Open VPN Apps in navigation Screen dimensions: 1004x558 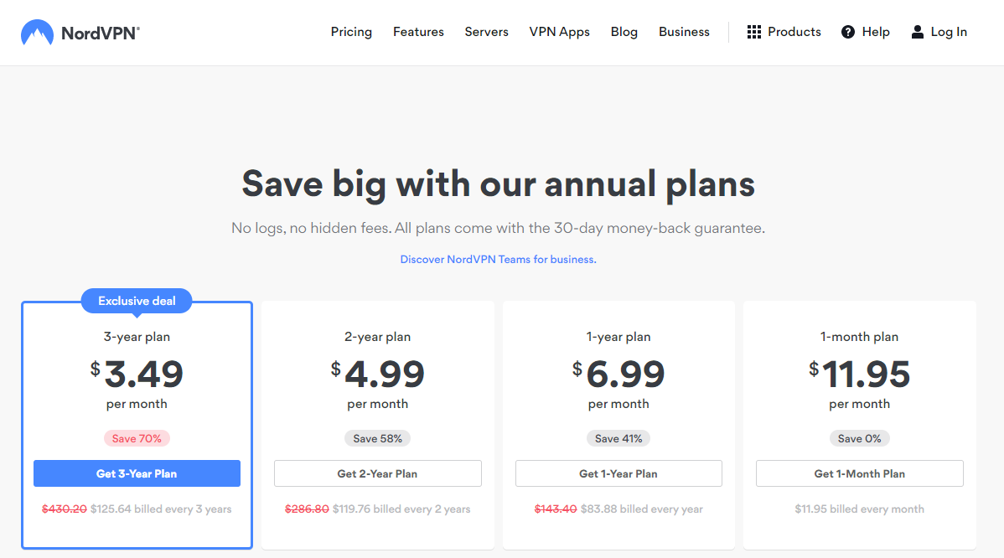tap(559, 32)
